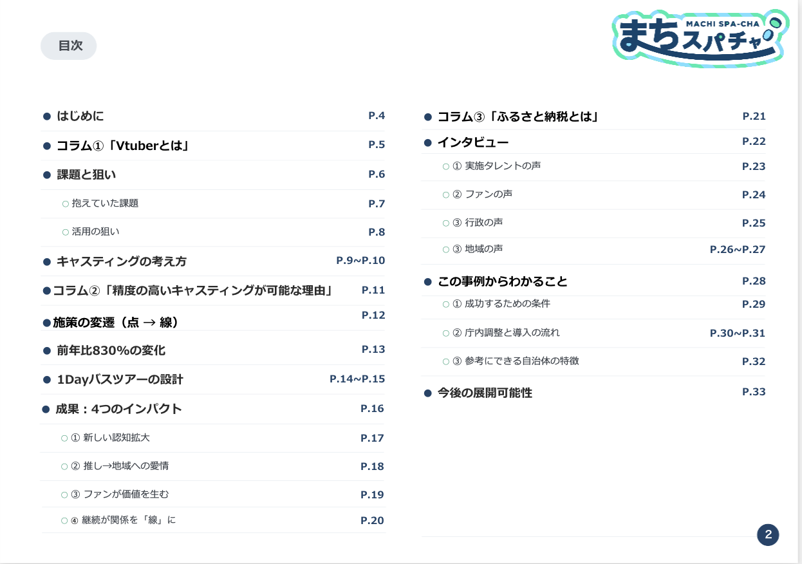Viewport: 802px width, 564px height.
Task: Click page number P.4
Action: click(x=377, y=116)
